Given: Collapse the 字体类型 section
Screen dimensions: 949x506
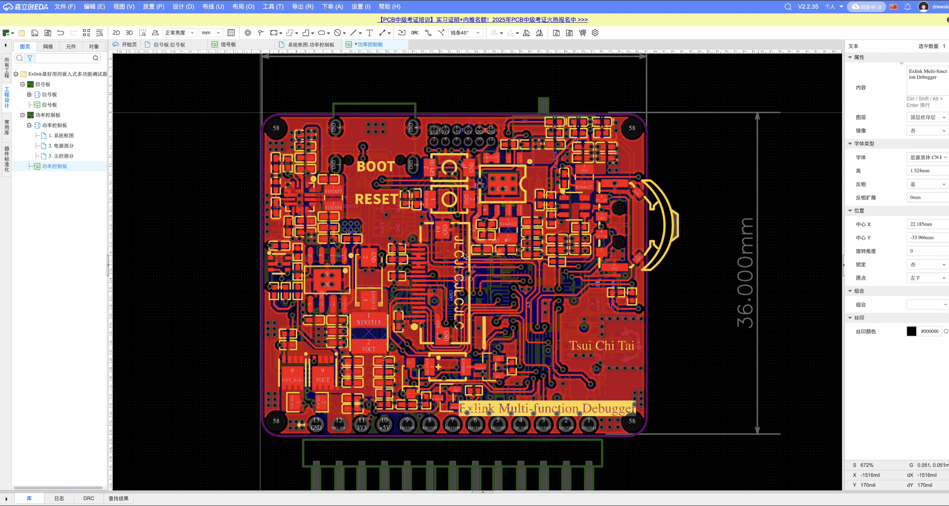Looking at the screenshot, I should (850, 144).
